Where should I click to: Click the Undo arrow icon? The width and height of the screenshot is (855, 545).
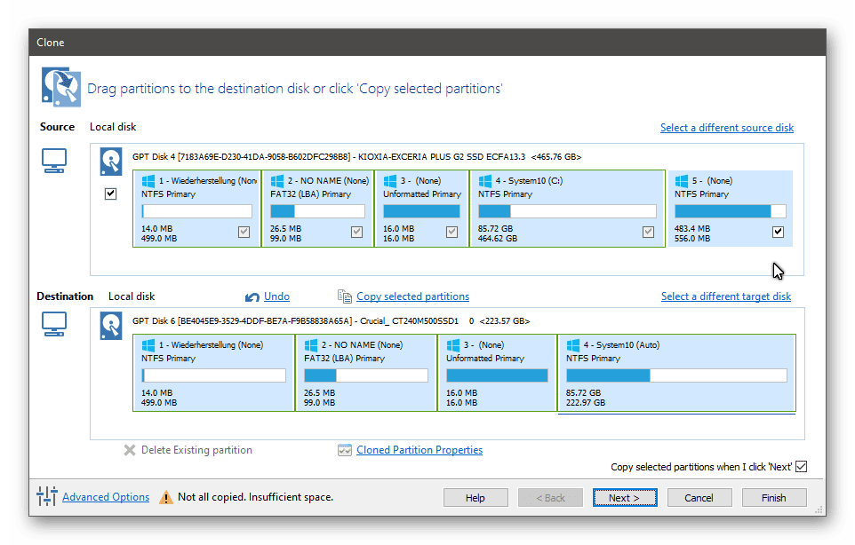coord(252,296)
